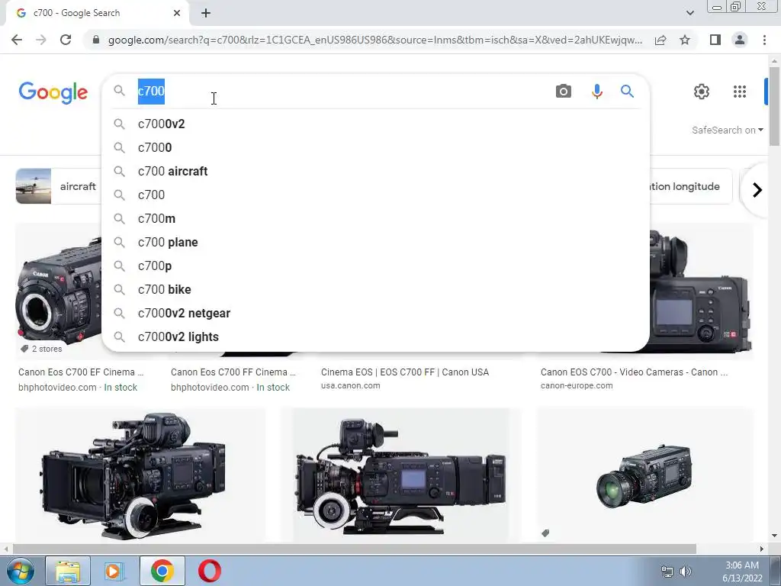
Task: Click the volume speaker tray icon
Action: tap(686, 572)
